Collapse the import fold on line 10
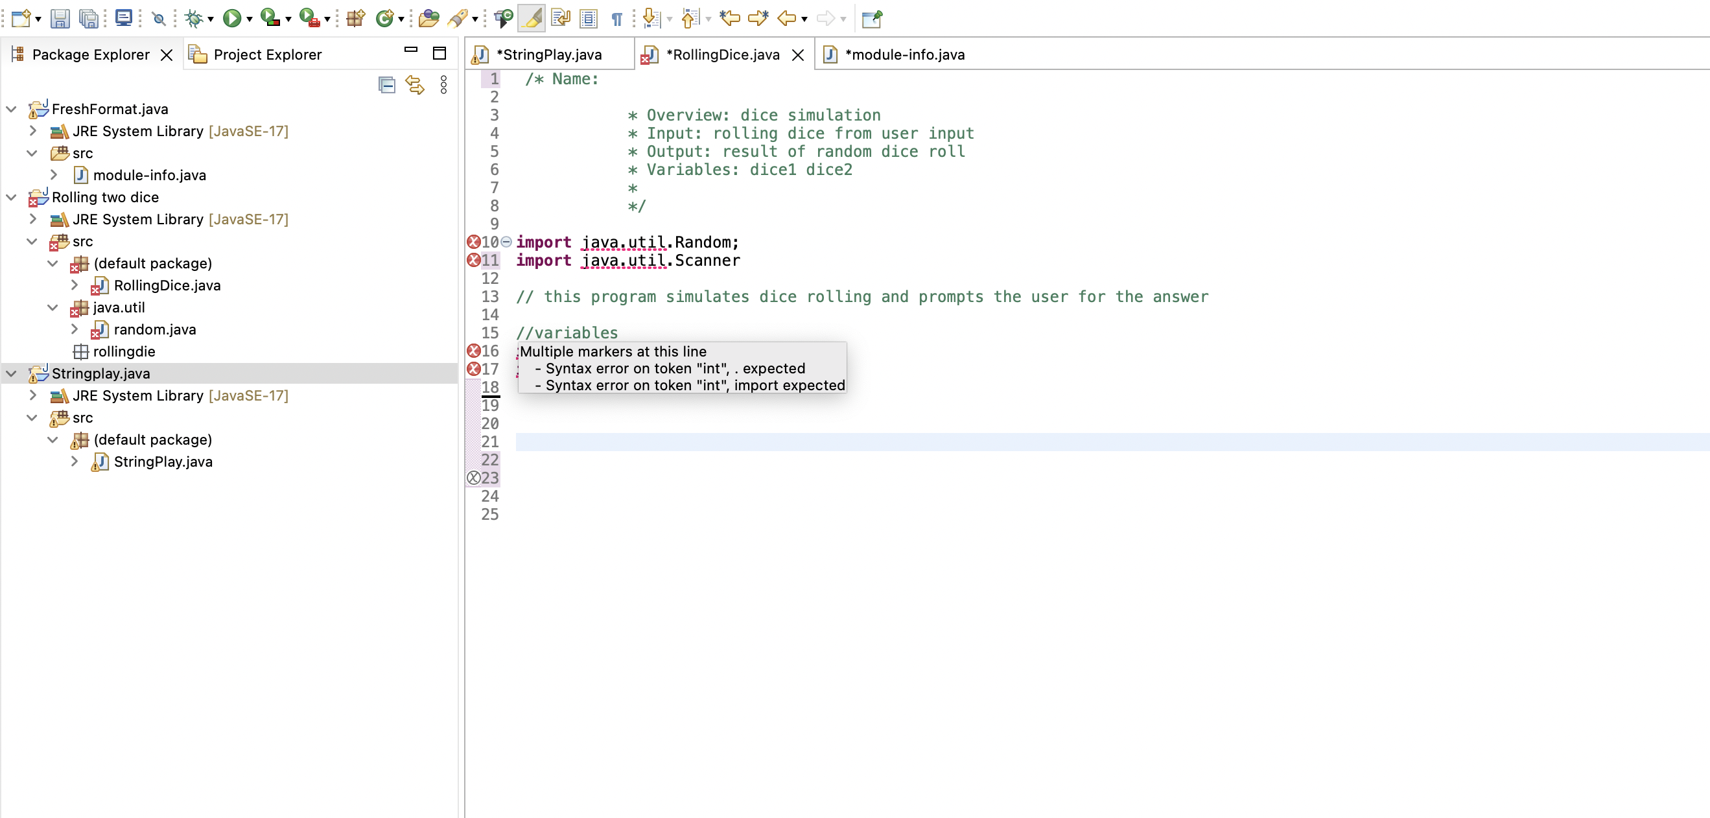This screenshot has width=1710, height=818. (x=506, y=242)
